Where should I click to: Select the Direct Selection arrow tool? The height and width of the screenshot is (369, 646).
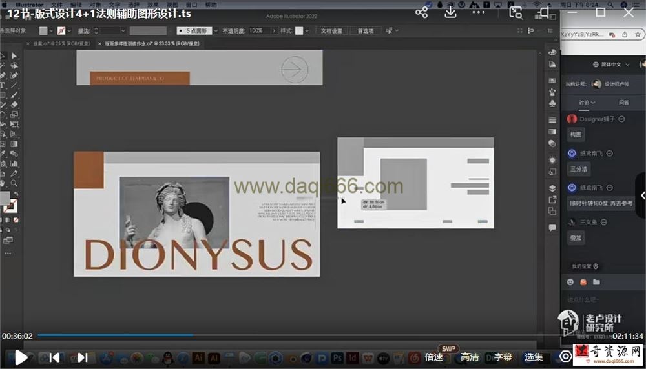click(14, 56)
